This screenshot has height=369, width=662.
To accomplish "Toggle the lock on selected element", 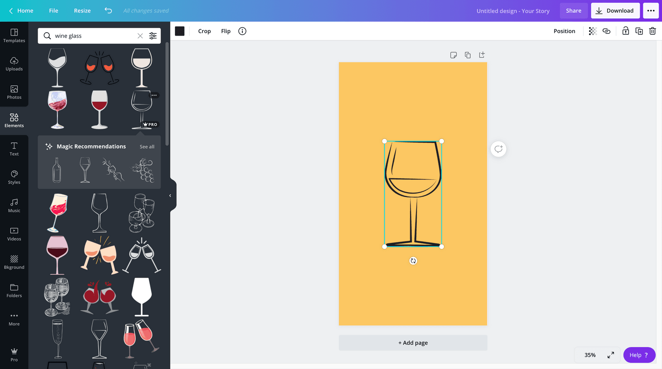I will 626,31.
